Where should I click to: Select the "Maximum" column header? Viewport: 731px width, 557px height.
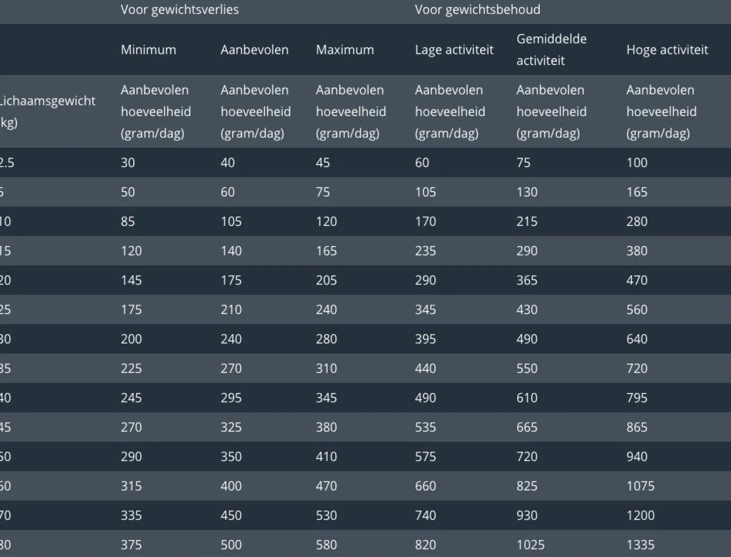344,50
